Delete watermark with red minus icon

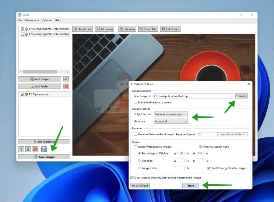(35, 149)
